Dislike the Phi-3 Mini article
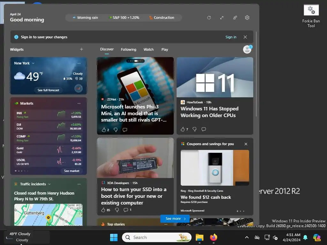 pos(116,130)
